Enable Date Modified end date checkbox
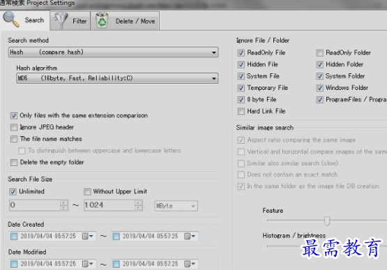The width and height of the screenshot is (387, 270). pos(116,264)
